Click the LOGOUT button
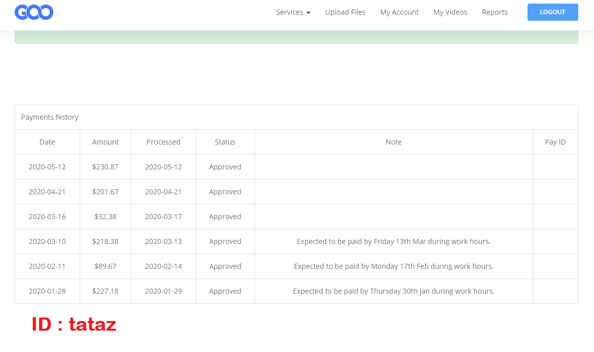 pyautogui.click(x=552, y=12)
